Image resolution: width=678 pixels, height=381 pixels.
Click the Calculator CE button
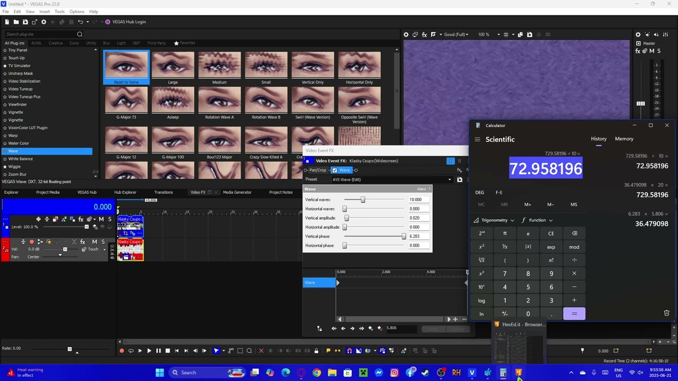point(551,233)
